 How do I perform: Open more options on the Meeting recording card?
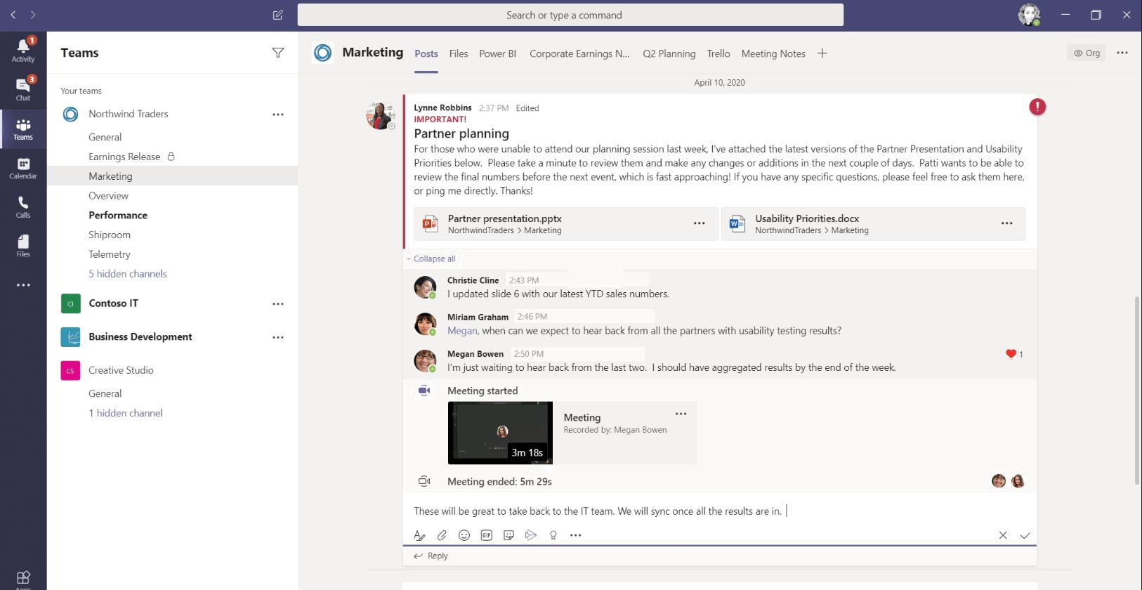tap(681, 414)
